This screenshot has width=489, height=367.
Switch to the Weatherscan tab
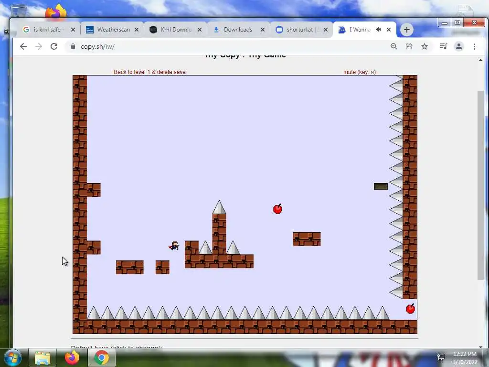(112, 30)
